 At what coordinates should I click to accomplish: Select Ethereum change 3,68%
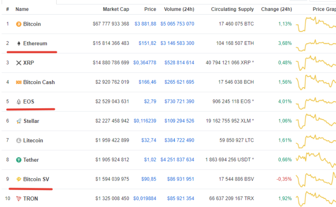click(x=285, y=43)
